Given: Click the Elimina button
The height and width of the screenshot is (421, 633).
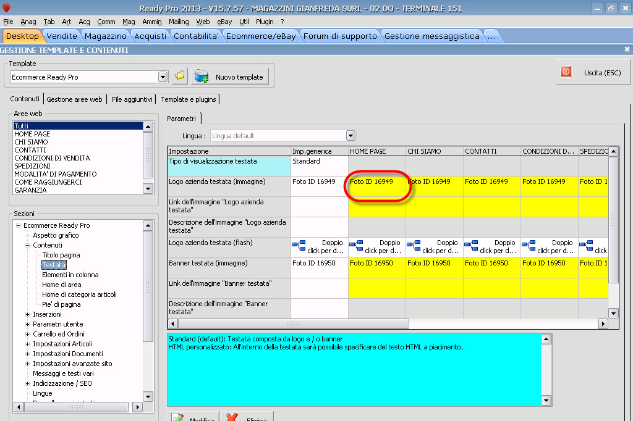Looking at the screenshot, I should pos(247,417).
